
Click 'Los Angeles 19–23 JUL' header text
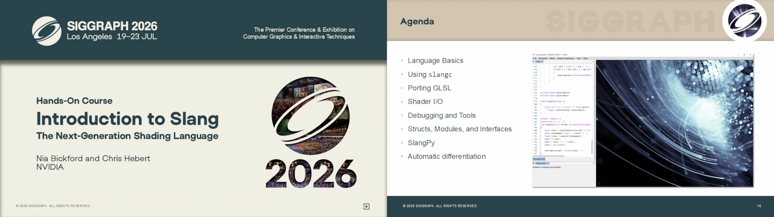112,37
